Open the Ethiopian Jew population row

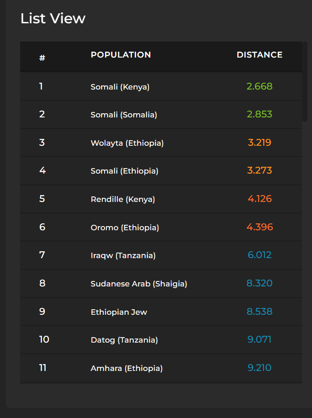[x=119, y=312]
